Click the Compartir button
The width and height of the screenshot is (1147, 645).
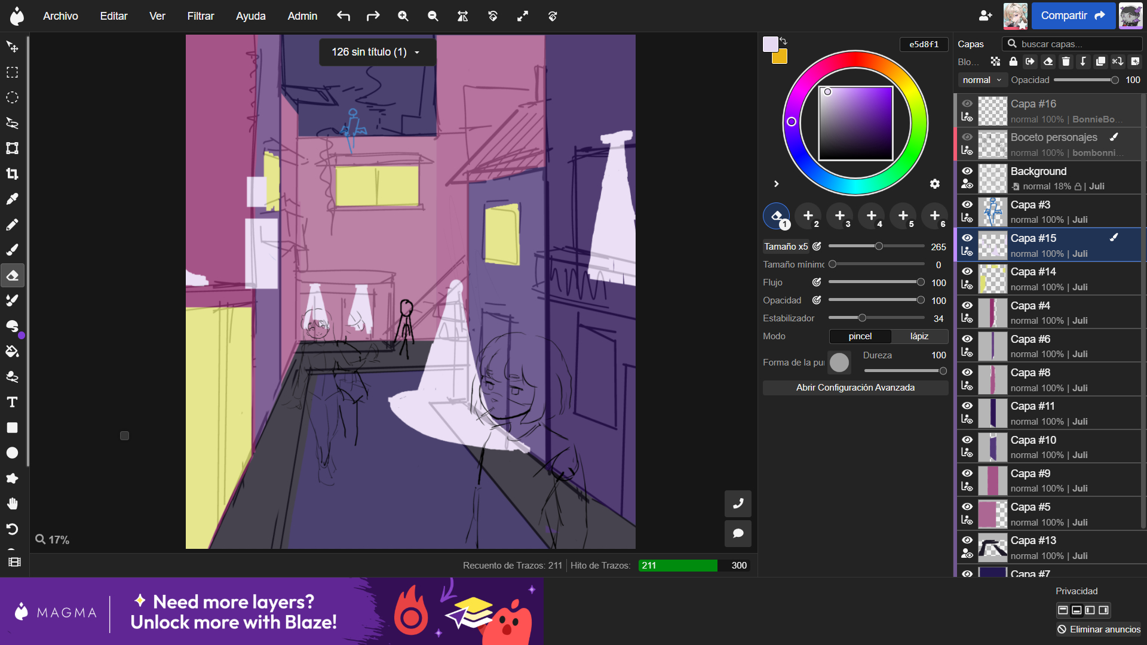tap(1073, 16)
